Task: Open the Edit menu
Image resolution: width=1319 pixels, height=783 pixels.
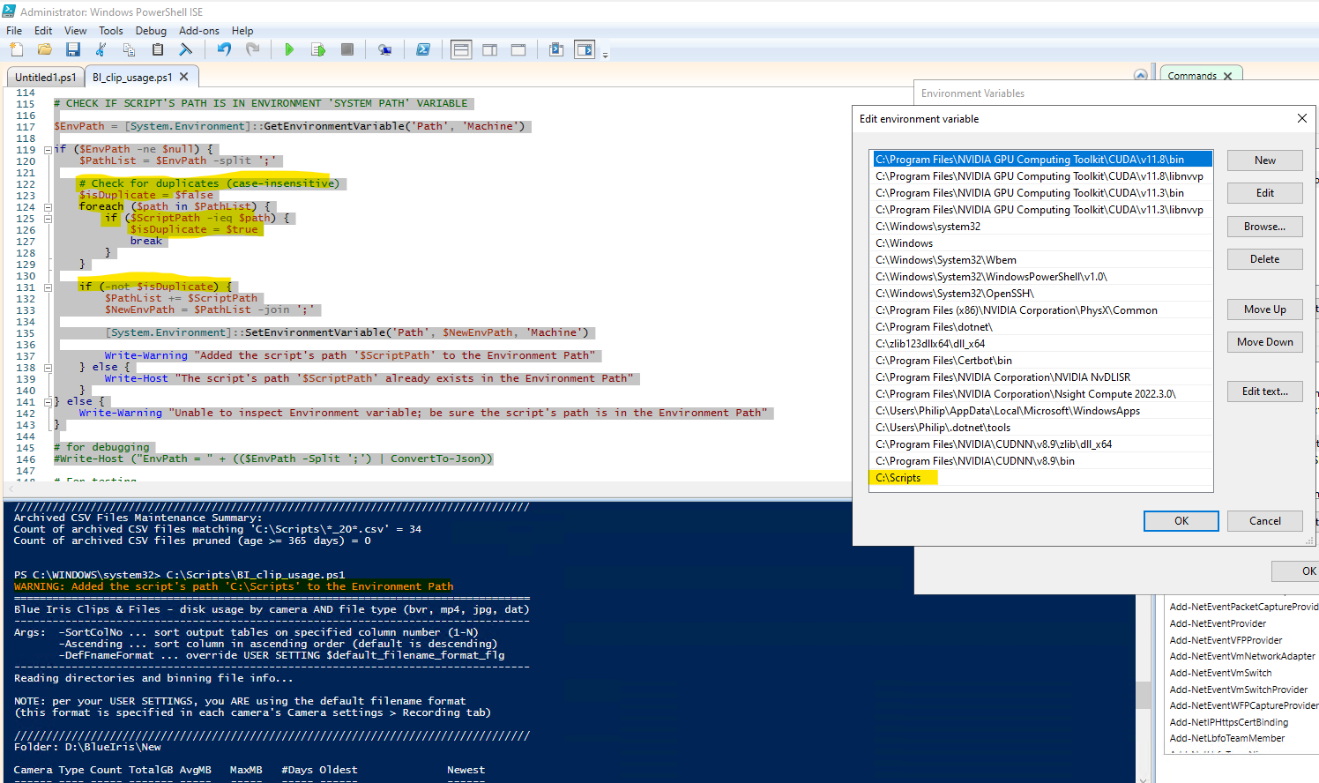Action: click(x=43, y=30)
